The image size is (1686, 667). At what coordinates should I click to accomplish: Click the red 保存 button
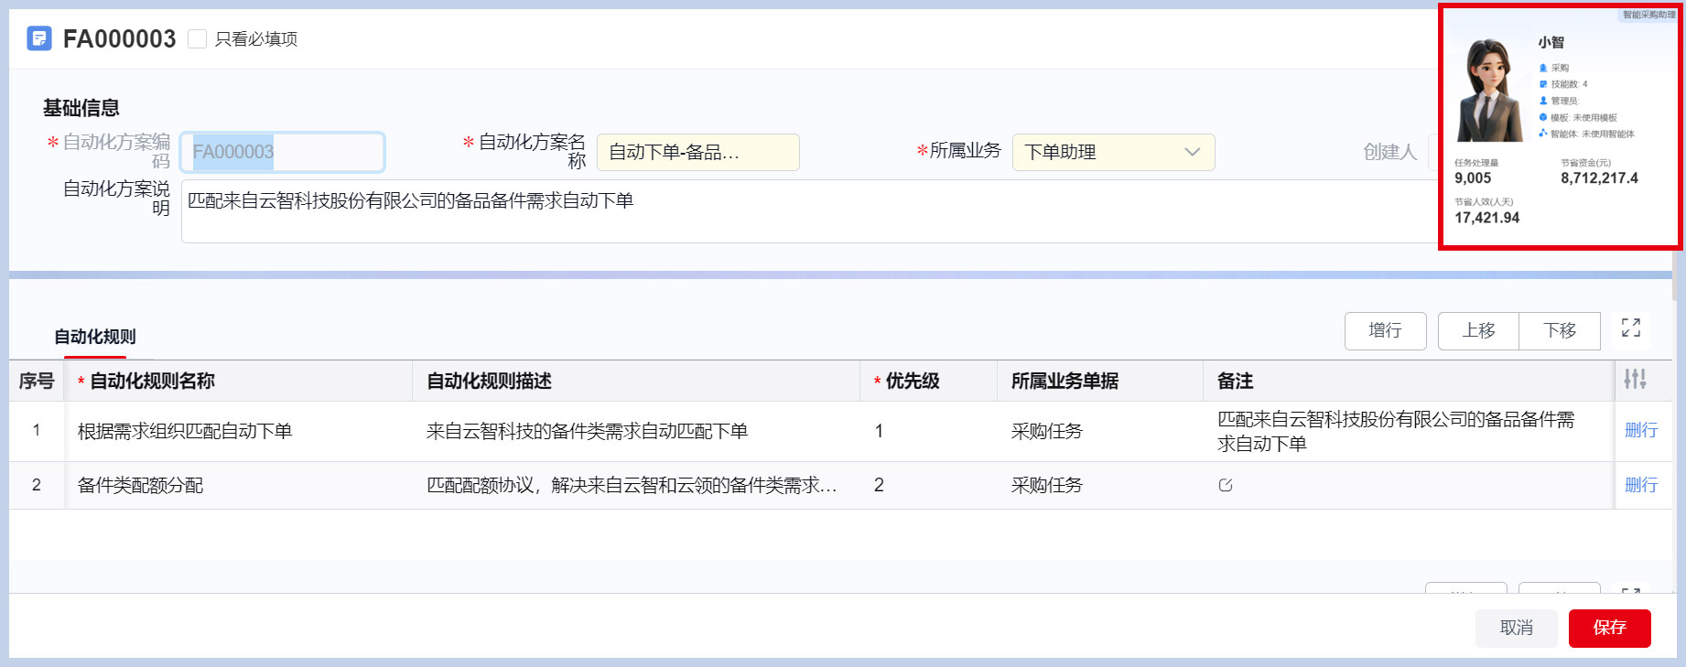1608,628
